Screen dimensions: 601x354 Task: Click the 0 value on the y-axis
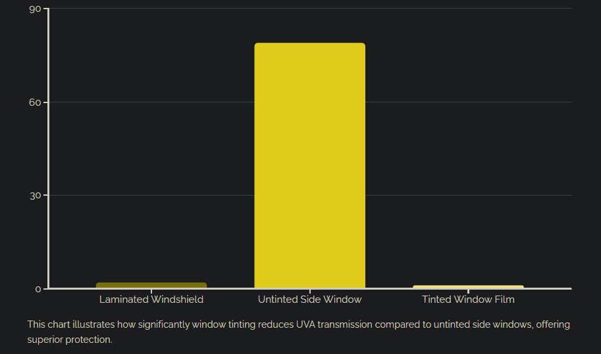(x=38, y=289)
